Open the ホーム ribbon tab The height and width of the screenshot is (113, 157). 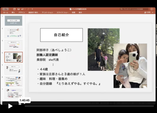[x=5, y=12]
